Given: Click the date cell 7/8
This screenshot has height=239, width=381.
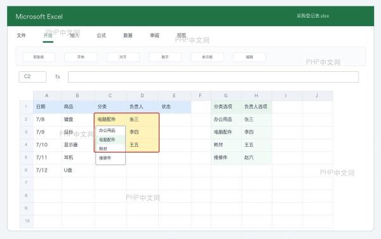Looking at the screenshot, I should (47, 119).
